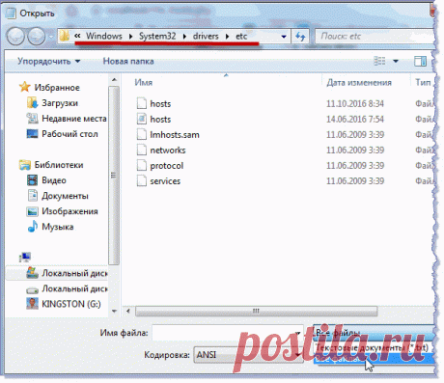Select the protocol file name

click(167, 166)
